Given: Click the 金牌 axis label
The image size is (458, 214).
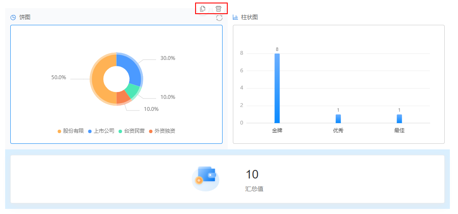Looking at the screenshot, I should pos(277,131).
